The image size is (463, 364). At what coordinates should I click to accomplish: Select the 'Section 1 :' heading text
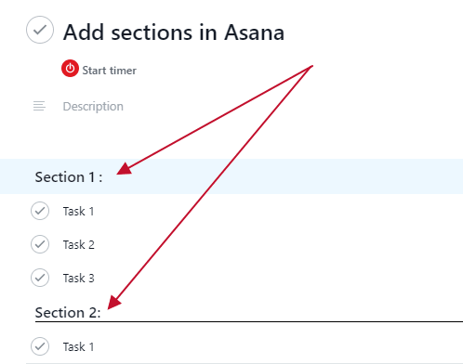(x=69, y=177)
